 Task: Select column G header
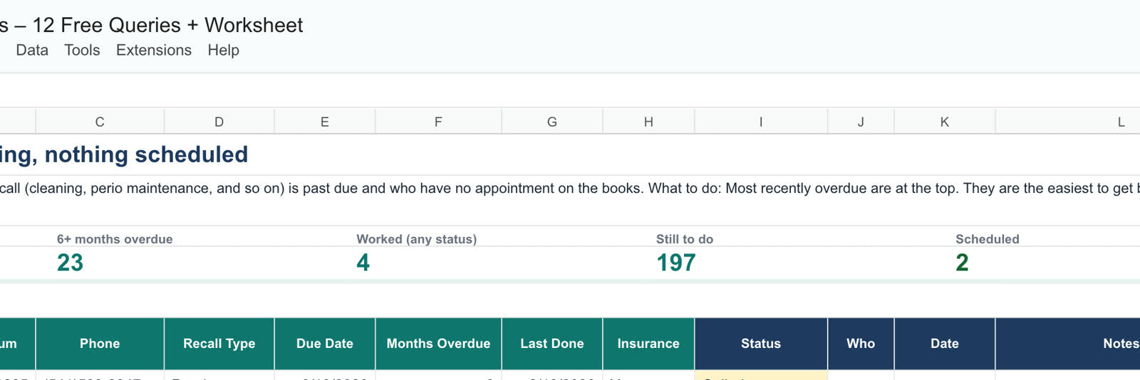coord(552,122)
